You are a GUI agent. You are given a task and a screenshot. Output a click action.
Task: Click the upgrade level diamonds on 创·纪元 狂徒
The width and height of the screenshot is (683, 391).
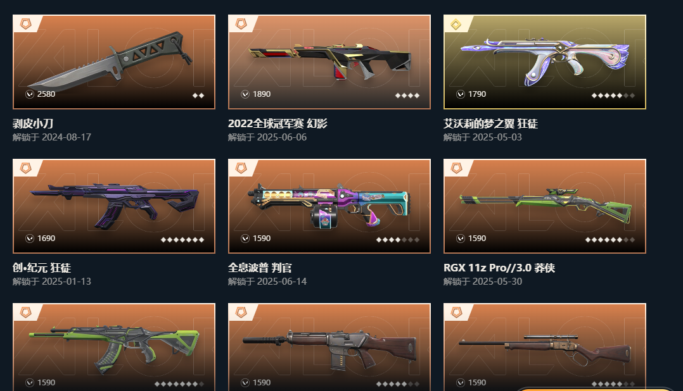pyautogui.click(x=182, y=240)
